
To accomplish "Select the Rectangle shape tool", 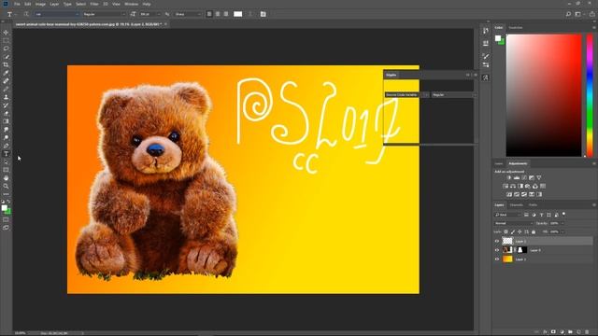I will 6,170.
